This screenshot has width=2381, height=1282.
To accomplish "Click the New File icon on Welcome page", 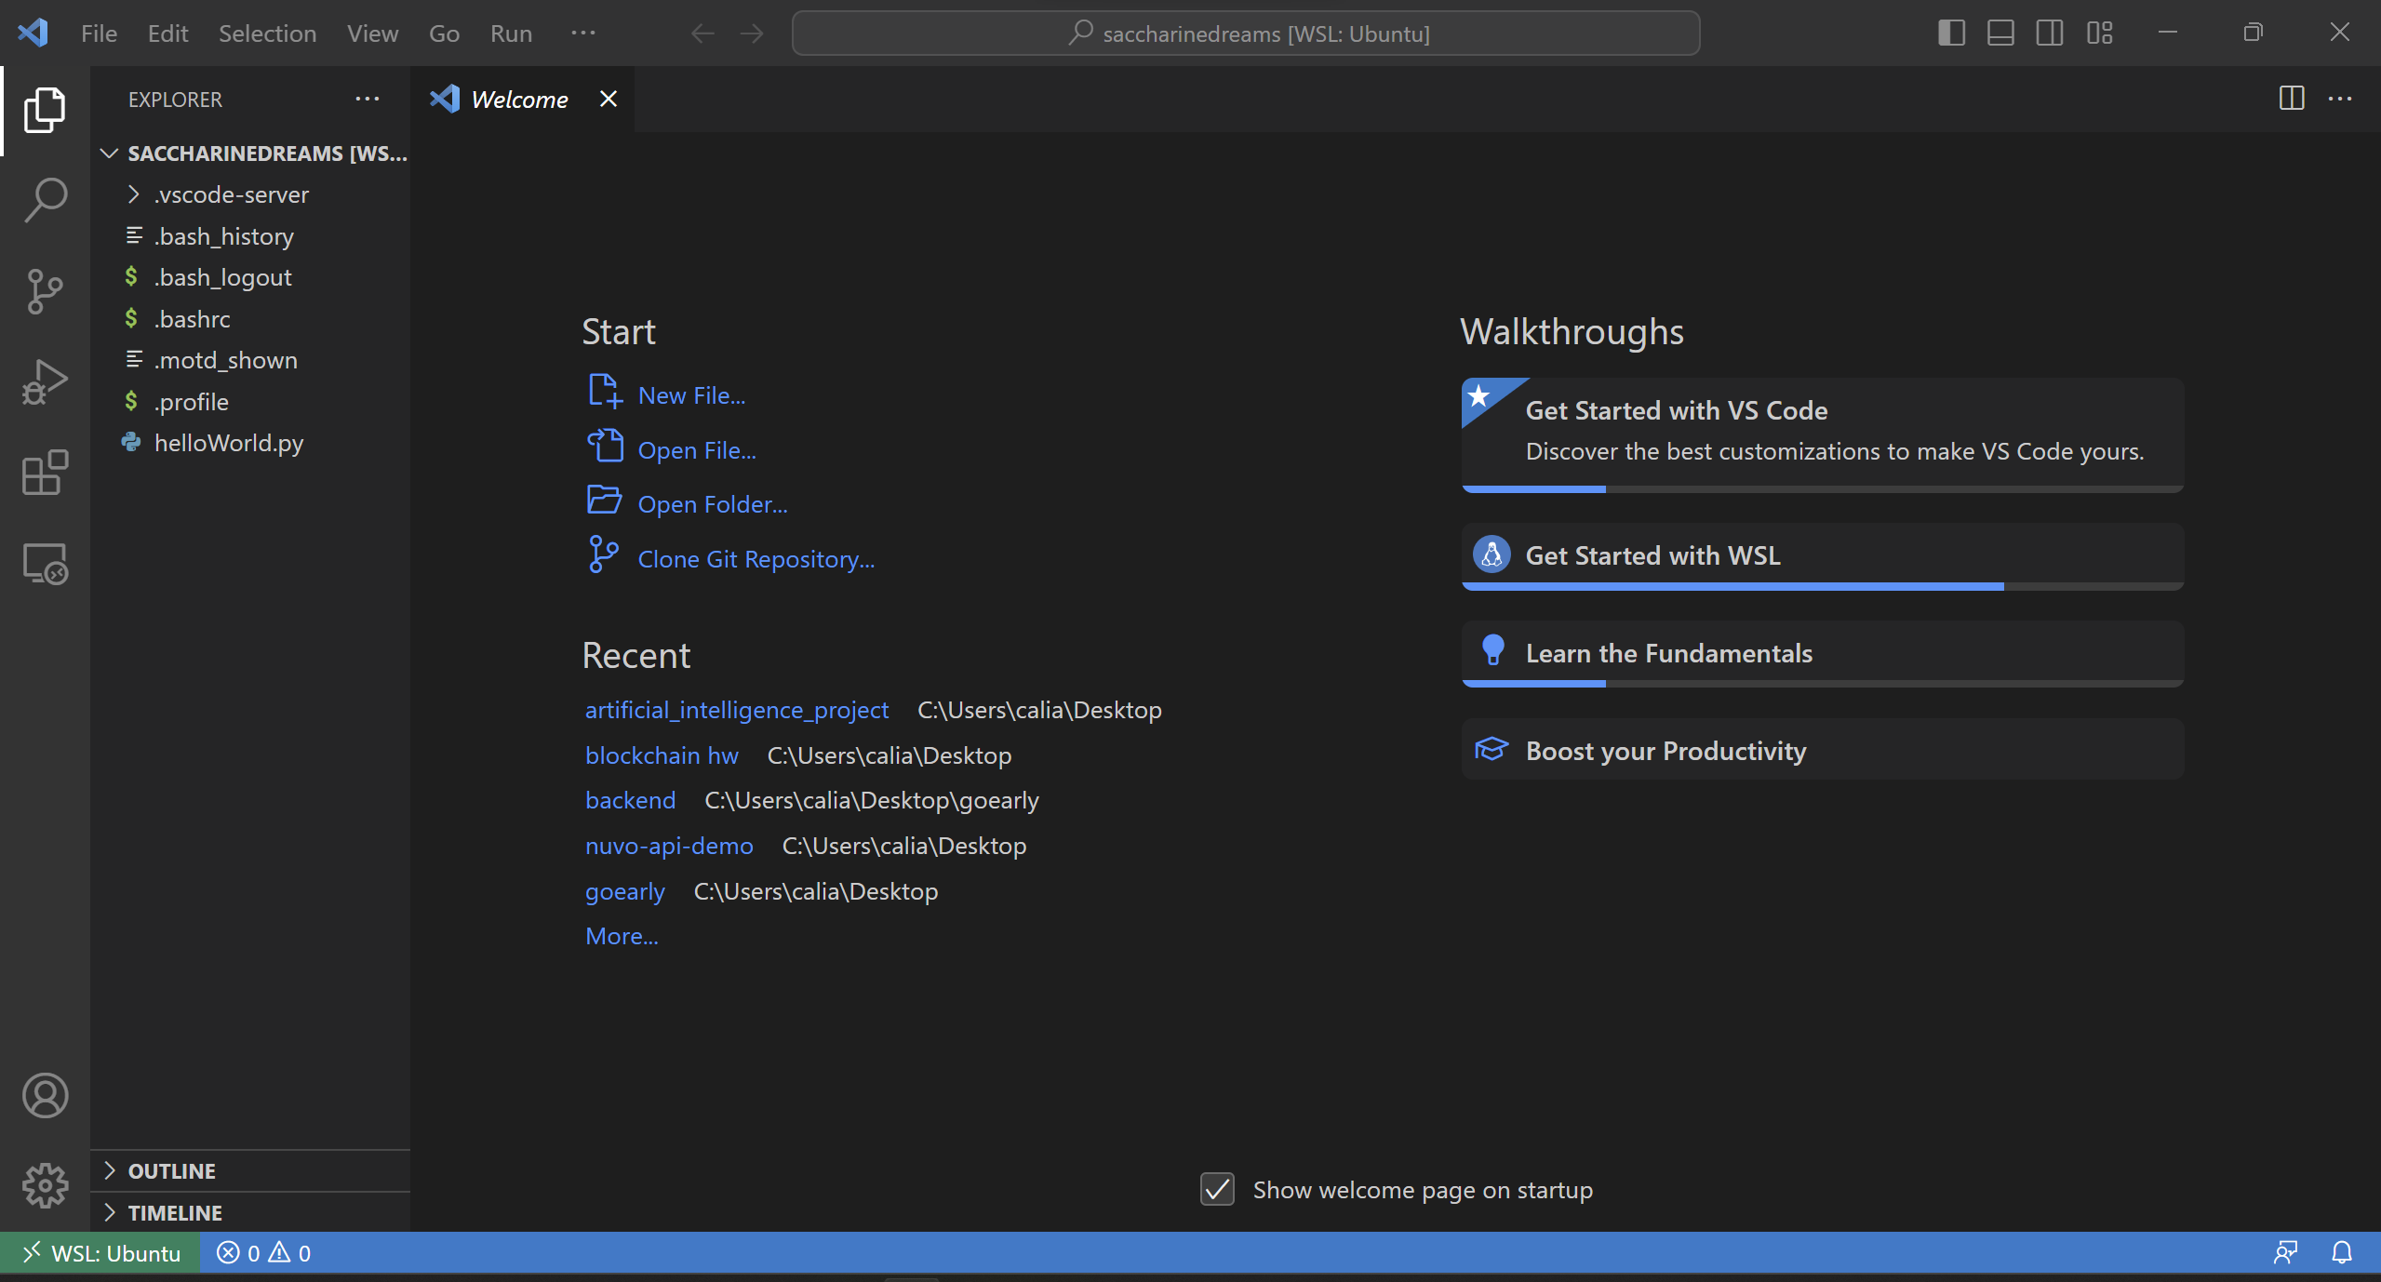I will [x=605, y=392].
